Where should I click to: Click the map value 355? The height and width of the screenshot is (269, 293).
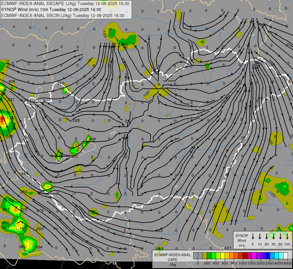point(10,137)
